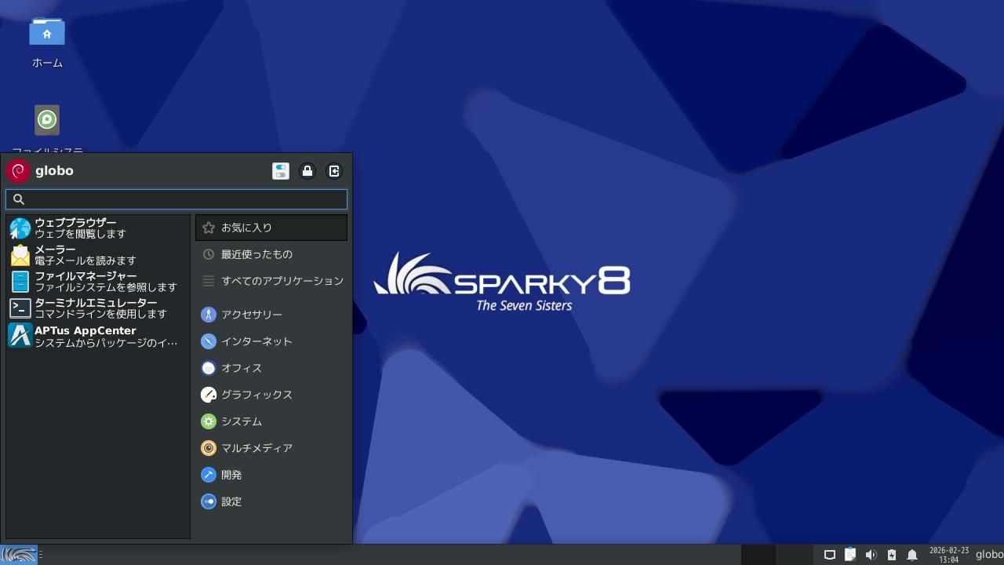Show recently used items (最近使ったもの)
The height and width of the screenshot is (565, 1004).
click(271, 254)
